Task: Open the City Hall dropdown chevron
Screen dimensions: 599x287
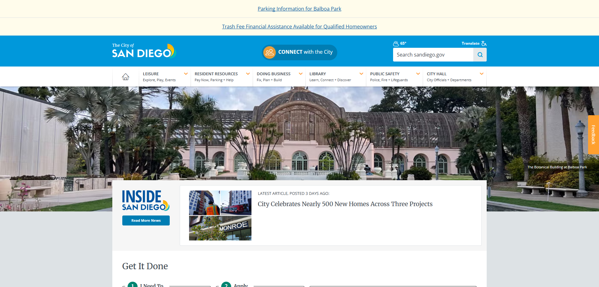Action: click(x=481, y=74)
